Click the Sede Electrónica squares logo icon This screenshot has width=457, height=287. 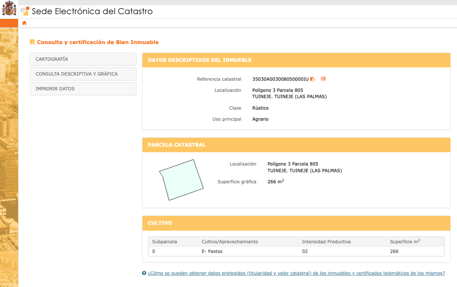(25, 11)
